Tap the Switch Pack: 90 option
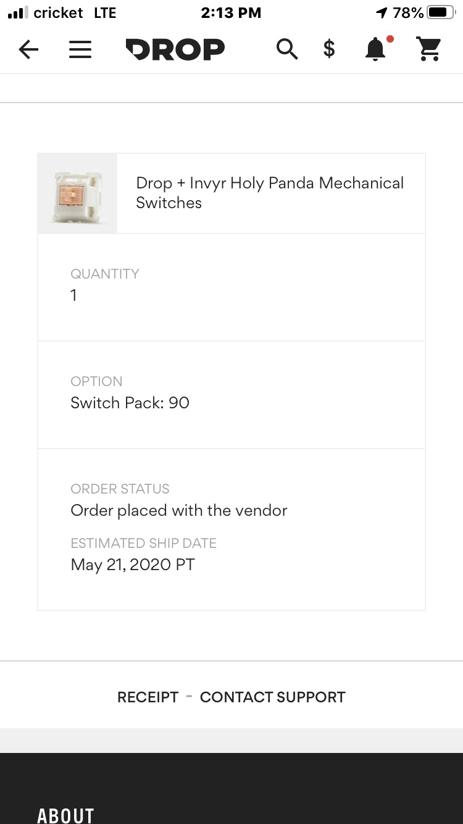463x824 pixels. coord(130,403)
